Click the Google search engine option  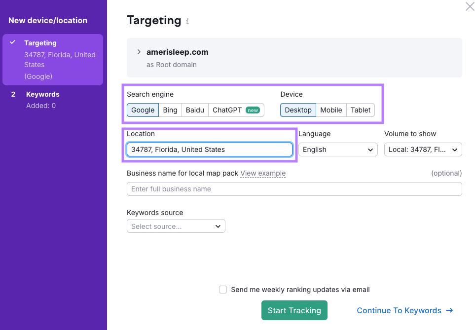pyautogui.click(x=143, y=110)
